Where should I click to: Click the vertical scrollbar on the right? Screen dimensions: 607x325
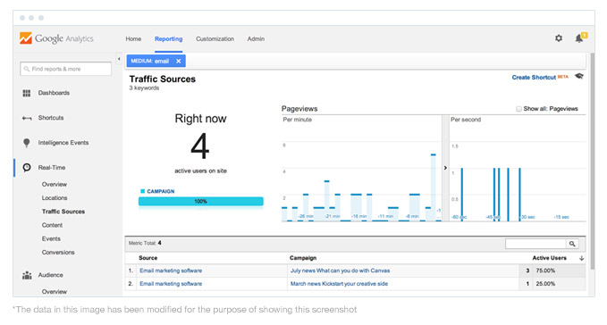[x=592, y=162]
